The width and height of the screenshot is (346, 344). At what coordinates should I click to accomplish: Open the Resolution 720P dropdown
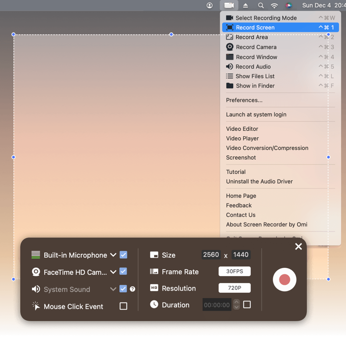[x=235, y=288]
